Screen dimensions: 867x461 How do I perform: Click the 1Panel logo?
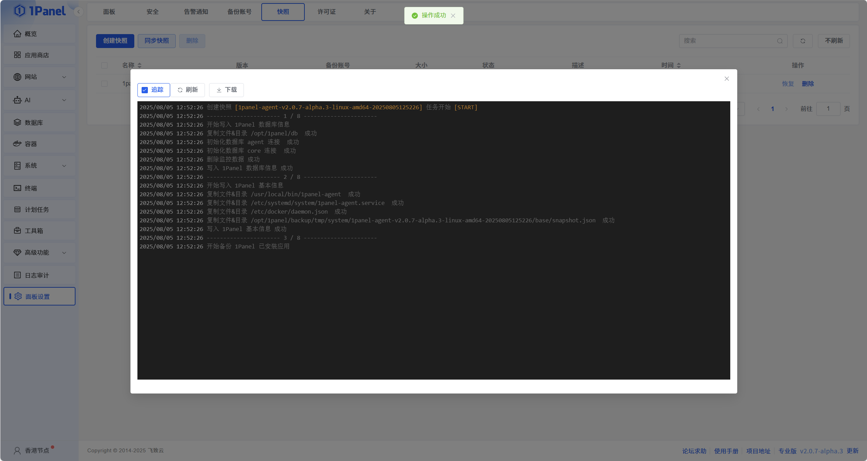(x=40, y=11)
